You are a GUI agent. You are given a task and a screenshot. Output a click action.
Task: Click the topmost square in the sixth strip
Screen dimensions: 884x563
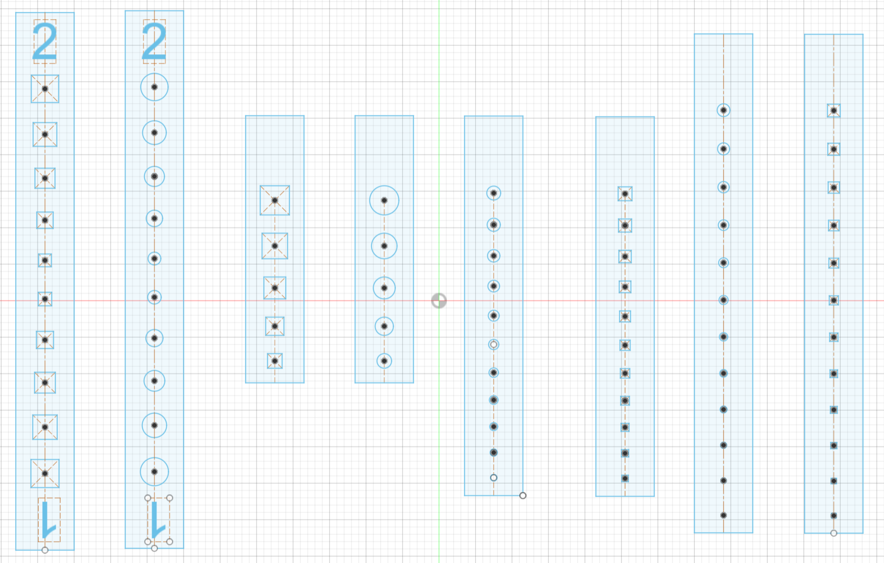point(625,194)
